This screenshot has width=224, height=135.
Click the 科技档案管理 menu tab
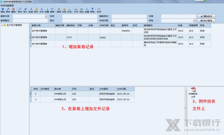[7, 6]
